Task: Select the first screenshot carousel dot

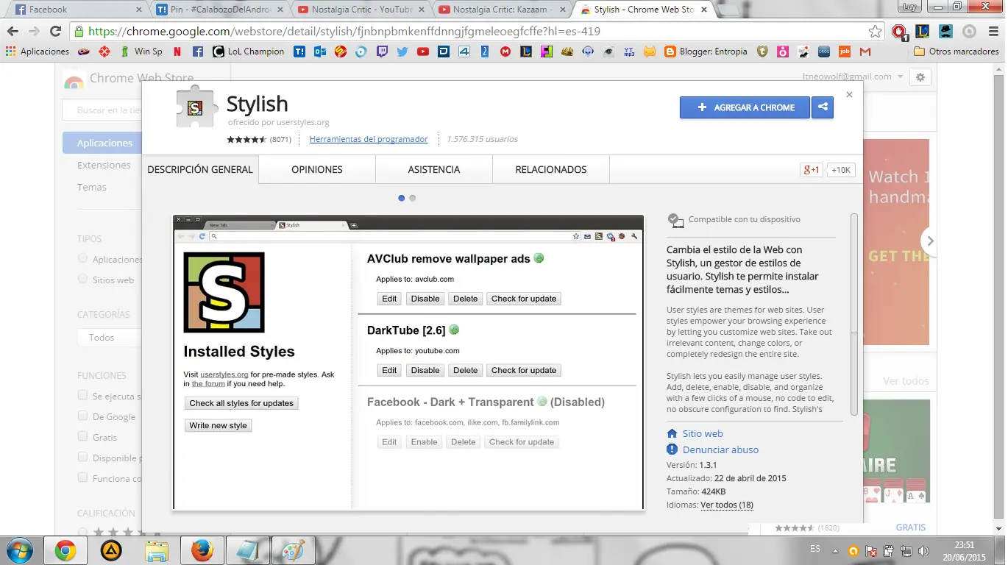Action: (402, 198)
